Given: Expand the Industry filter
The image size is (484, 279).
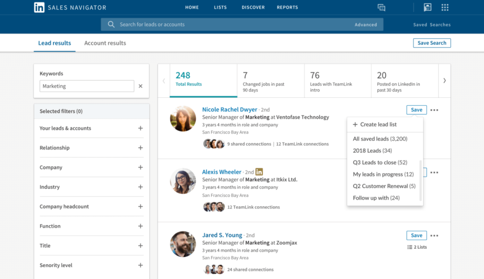Looking at the screenshot, I should tap(140, 187).
